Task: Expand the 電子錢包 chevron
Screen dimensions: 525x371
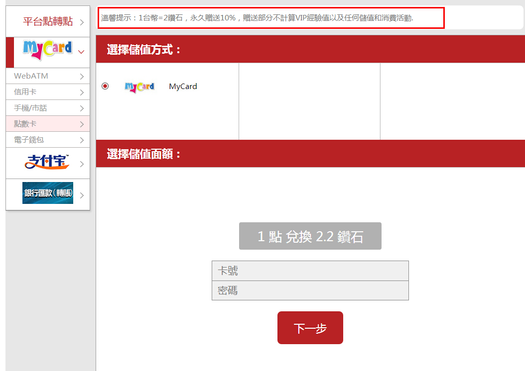Action: pos(82,140)
